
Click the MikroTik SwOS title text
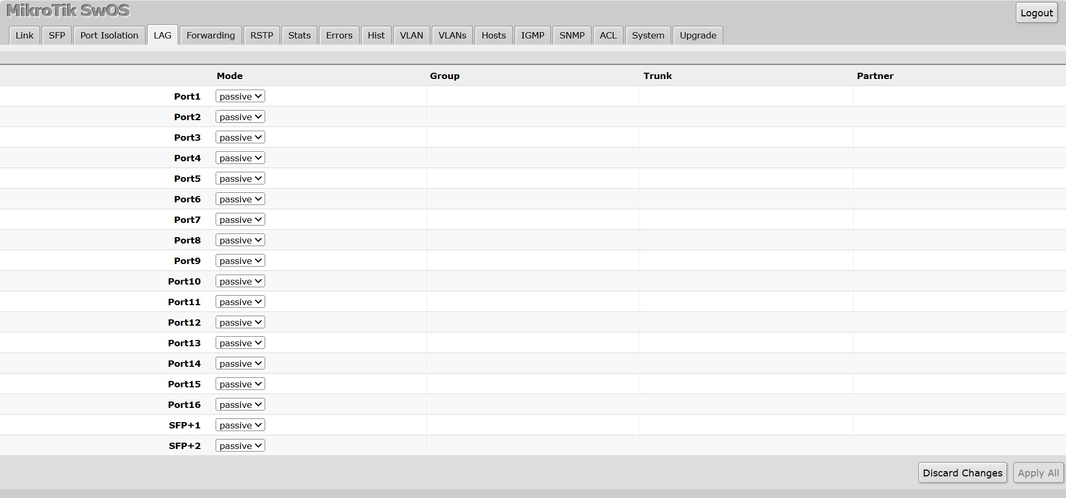tap(68, 11)
